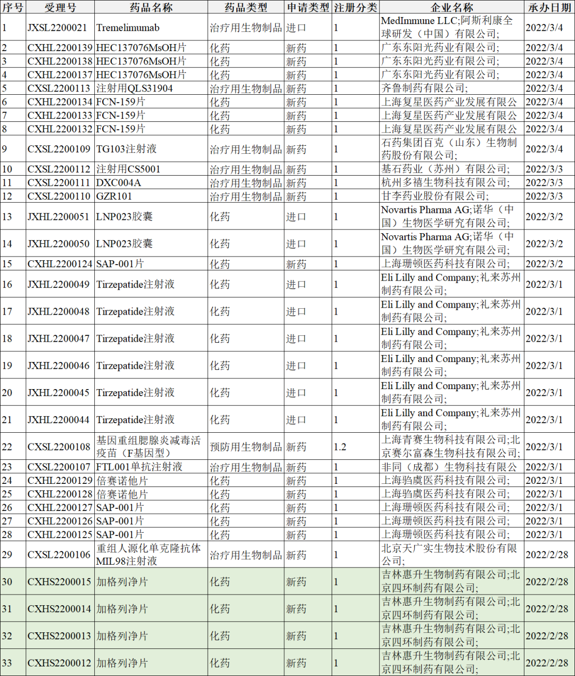Click sequence number 33 cell
The height and width of the screenshot is (676, 575).
(x=13, y=663)
